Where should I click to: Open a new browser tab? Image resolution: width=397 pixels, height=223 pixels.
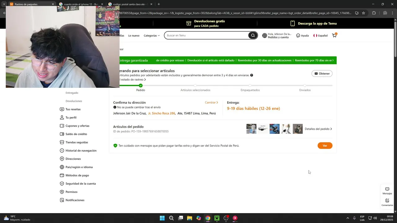click(159, 4)
